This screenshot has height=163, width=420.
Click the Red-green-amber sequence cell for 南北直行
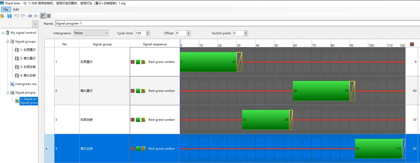[155, 91]
